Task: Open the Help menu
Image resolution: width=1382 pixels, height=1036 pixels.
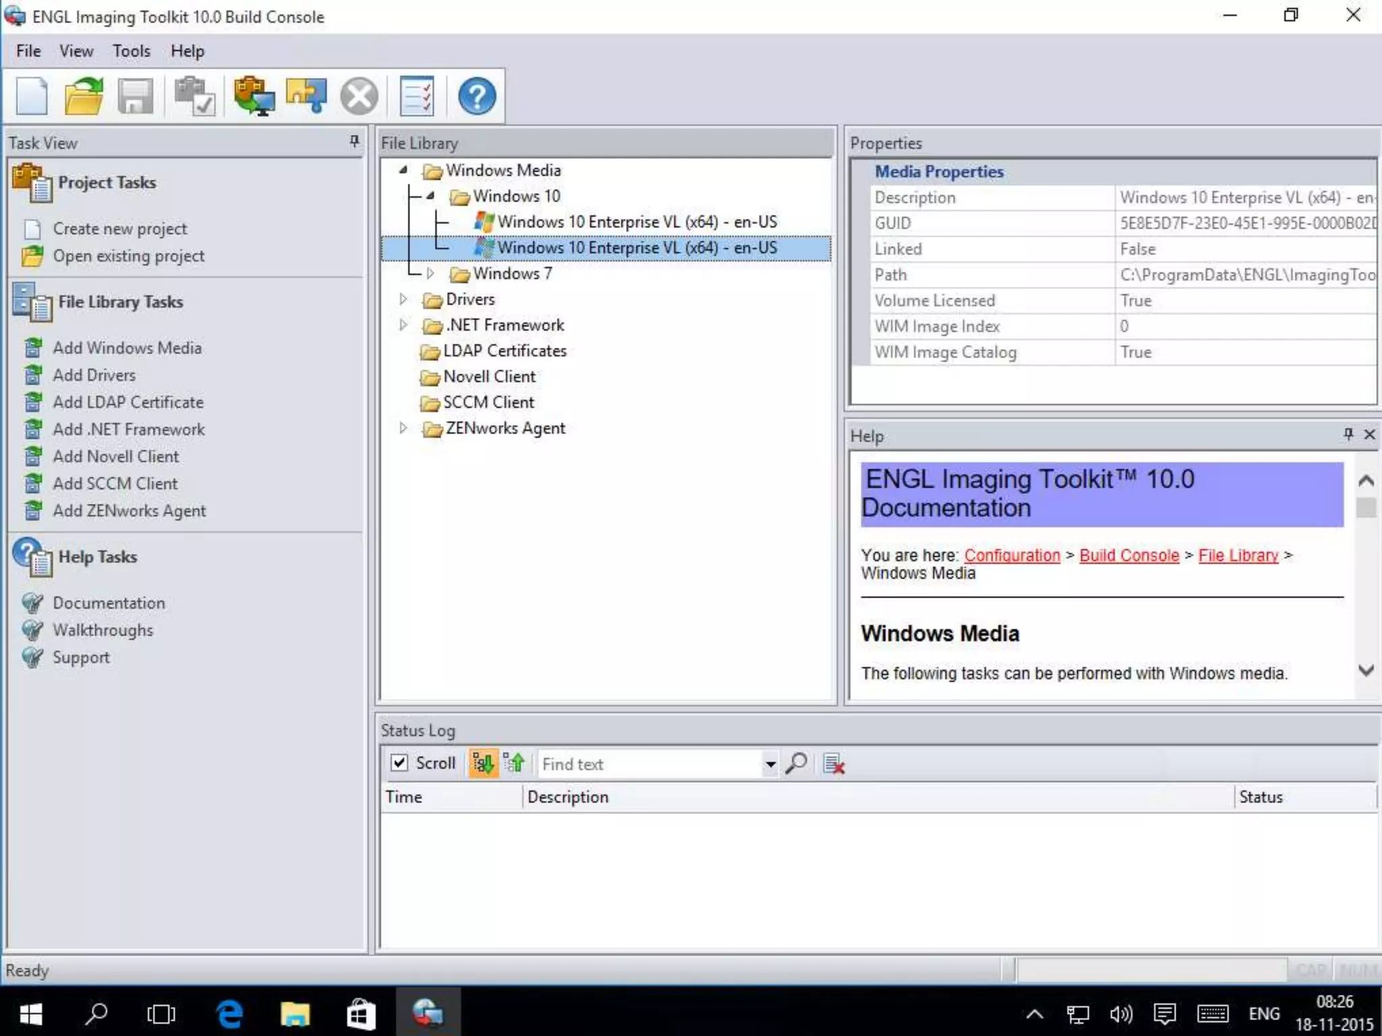Action: [188, 51]
